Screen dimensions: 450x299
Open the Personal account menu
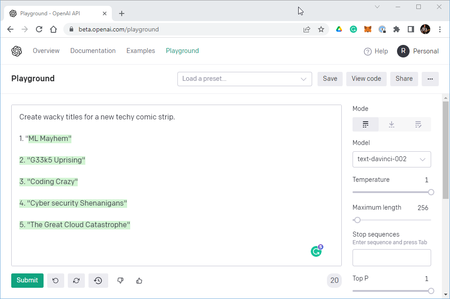[418, 51]
